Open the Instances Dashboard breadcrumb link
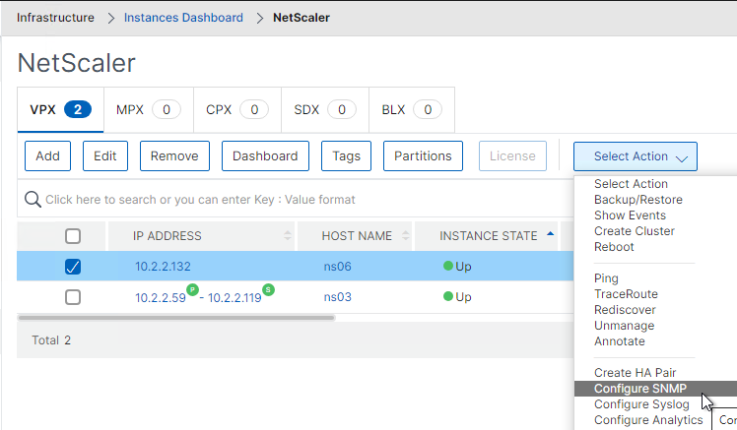 183,18
